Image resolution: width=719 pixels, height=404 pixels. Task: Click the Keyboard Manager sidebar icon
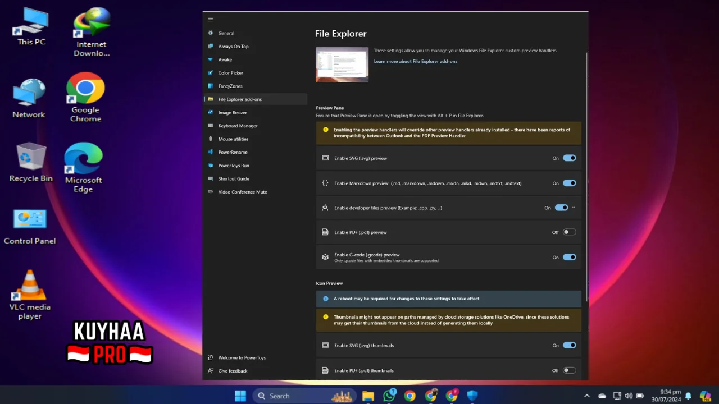point(211,126)
